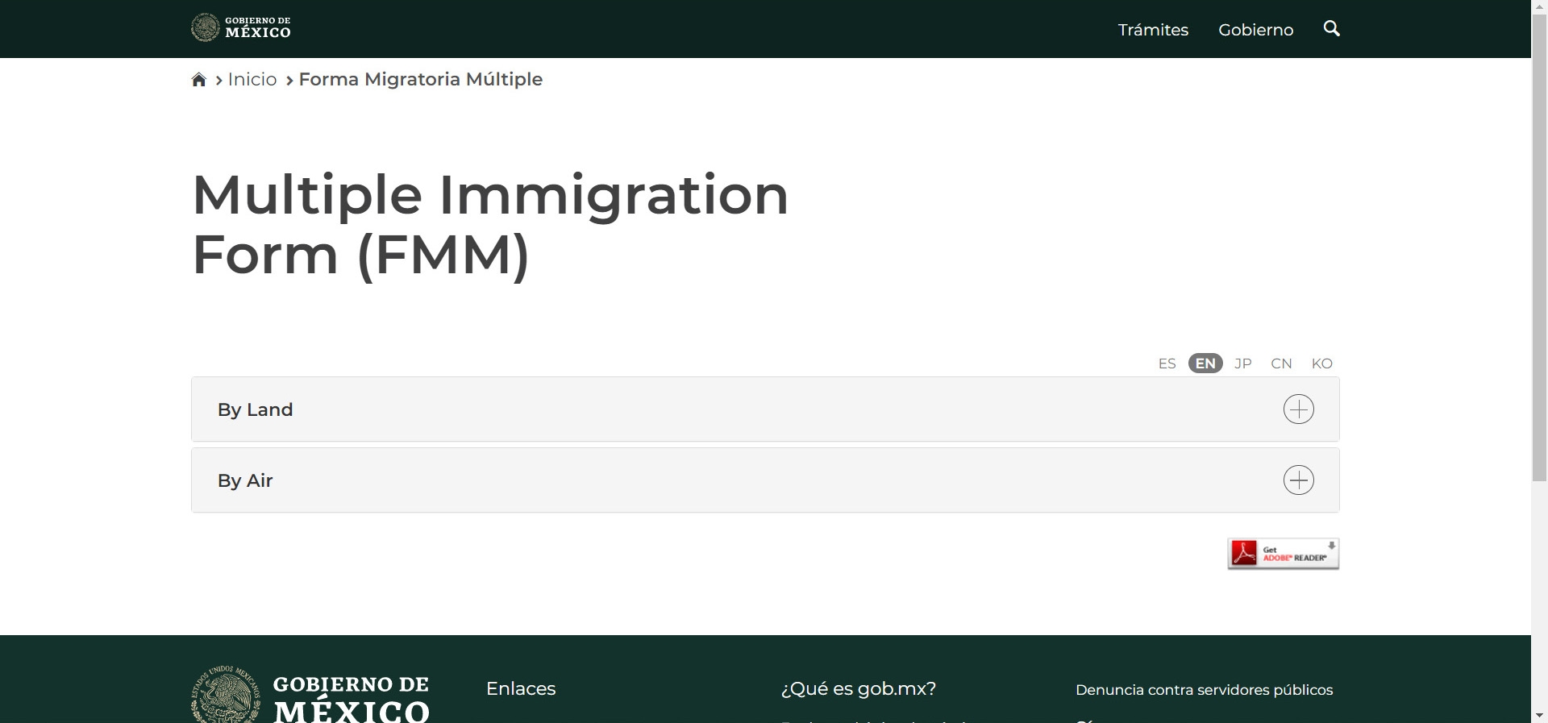
Task: Select the EN language option
Action: [x=1205, y=364]
